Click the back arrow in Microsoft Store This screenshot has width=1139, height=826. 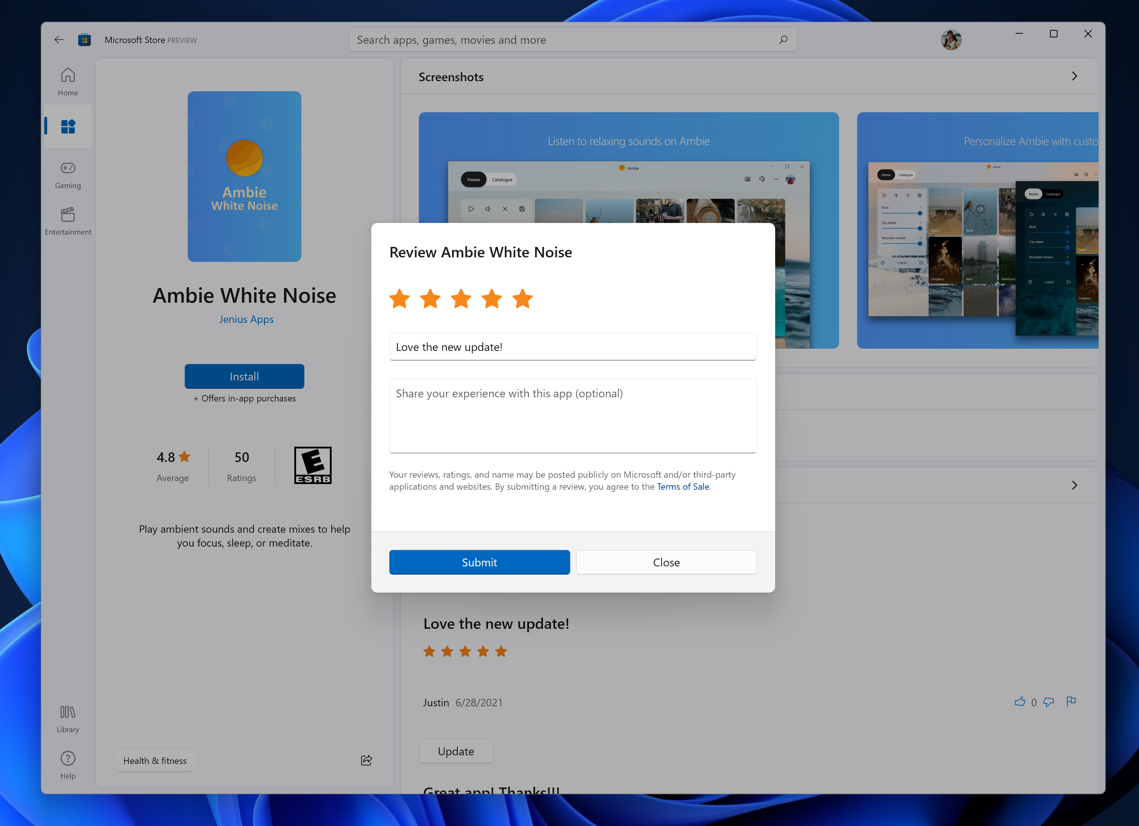pos(59,40)
